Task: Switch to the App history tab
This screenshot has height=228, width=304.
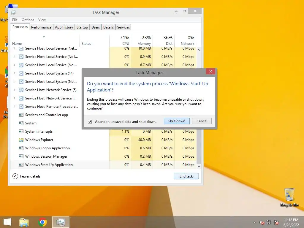Action: coord(64,27)
